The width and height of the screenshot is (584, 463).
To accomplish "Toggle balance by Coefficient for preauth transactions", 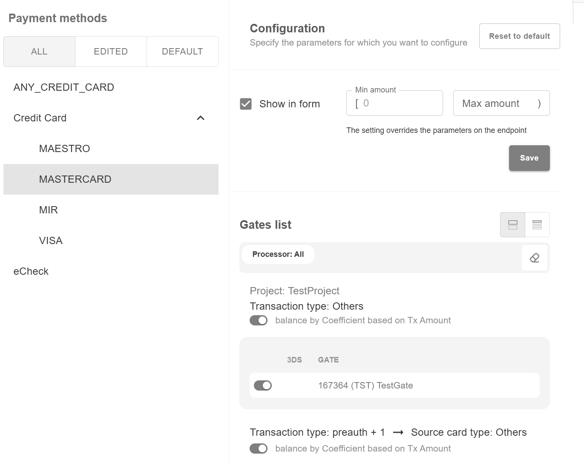I will coord(259,449).
